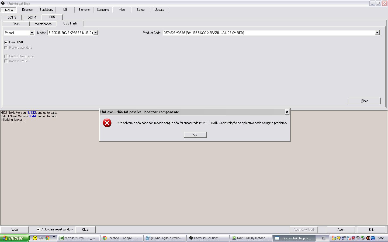Launch Chrome from the Quick Launch bar
This screenshot has width=388, height=242.
[47, 238]
